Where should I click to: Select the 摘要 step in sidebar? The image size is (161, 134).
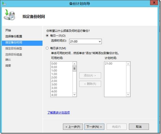point(8,66)
